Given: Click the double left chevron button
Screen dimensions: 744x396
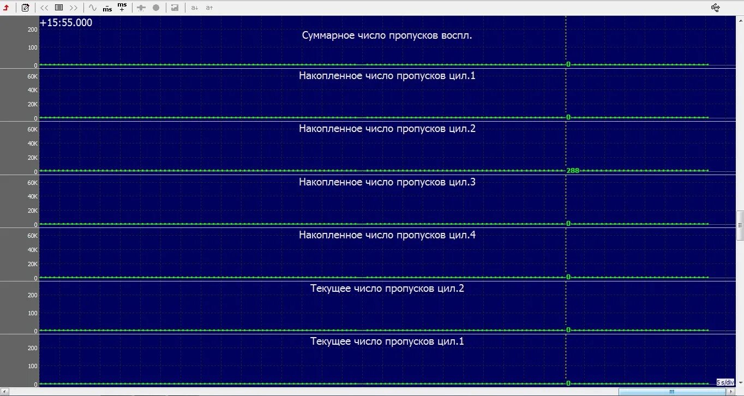Looking at the screenshot, I should point(44,8).
